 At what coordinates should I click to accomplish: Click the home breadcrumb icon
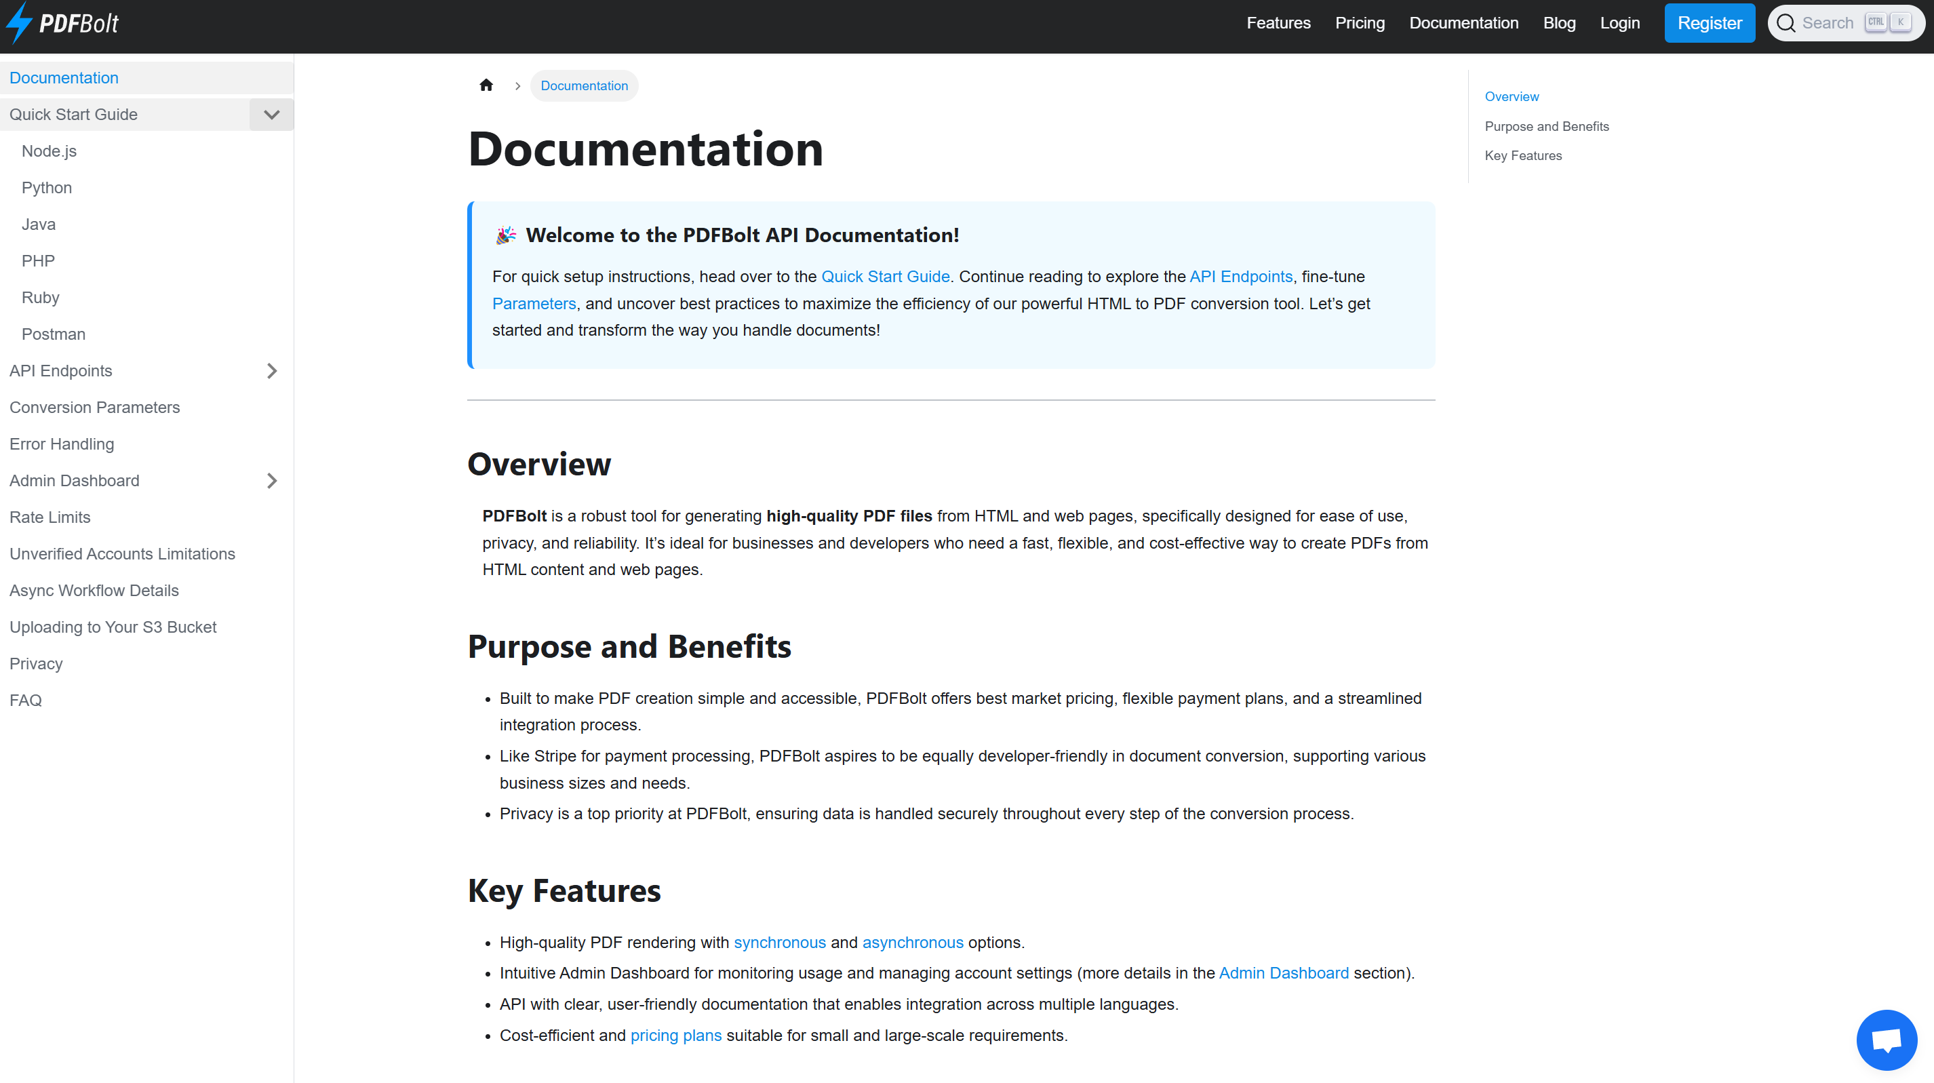pyautogui.click(x=486, y=85)
